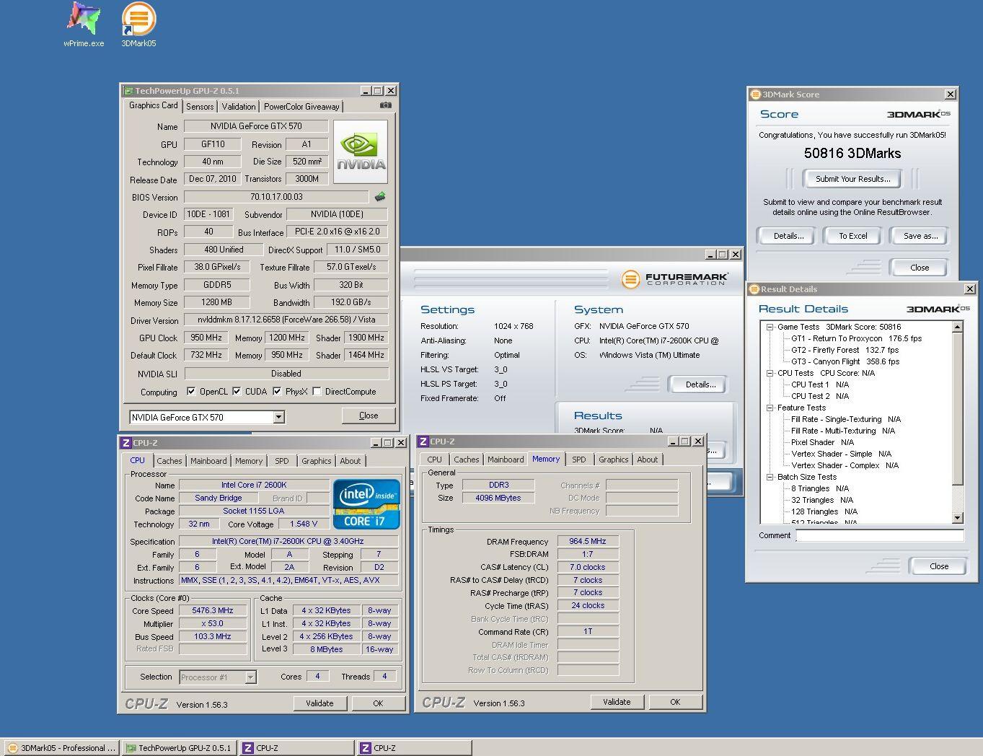
Task: Open the GPU selection dropdown in GPU-Z
Action: pos(278,418)
